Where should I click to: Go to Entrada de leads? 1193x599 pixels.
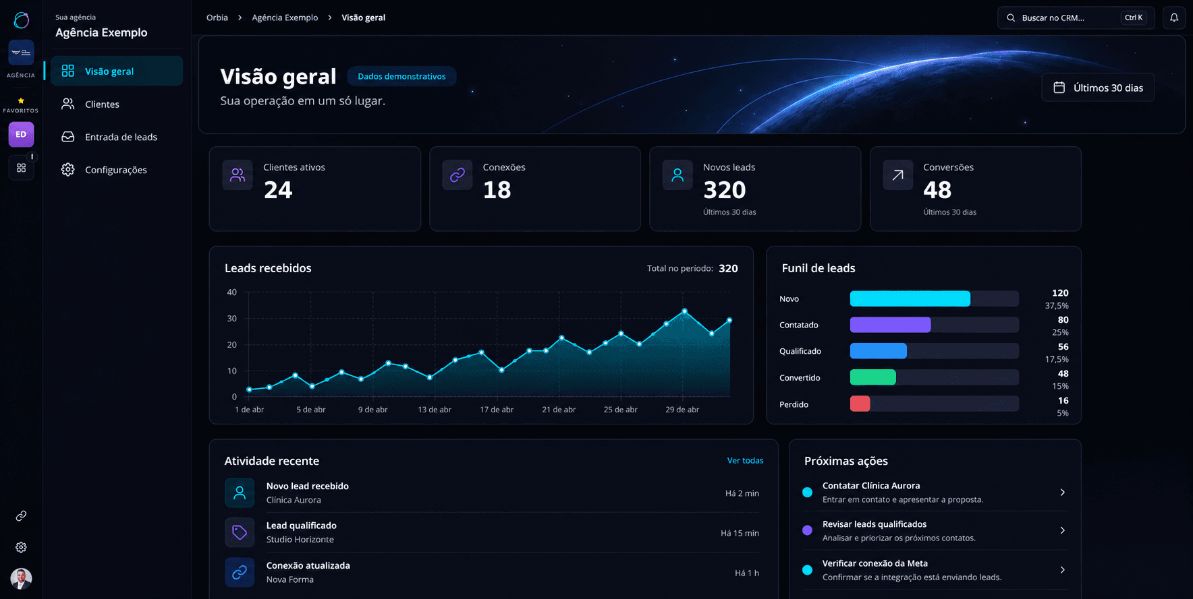[117, 137]
